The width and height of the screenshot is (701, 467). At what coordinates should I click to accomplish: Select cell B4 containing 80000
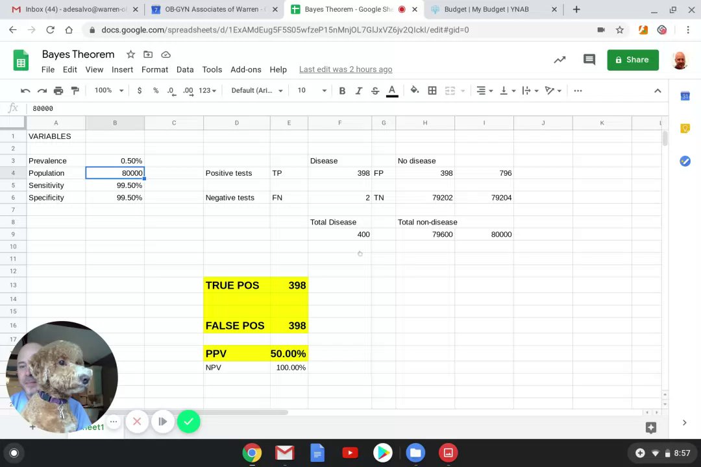pos(115,173)
